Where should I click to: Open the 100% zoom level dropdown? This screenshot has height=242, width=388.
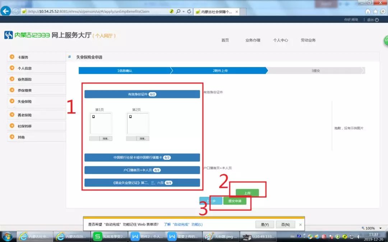[380, 228]
